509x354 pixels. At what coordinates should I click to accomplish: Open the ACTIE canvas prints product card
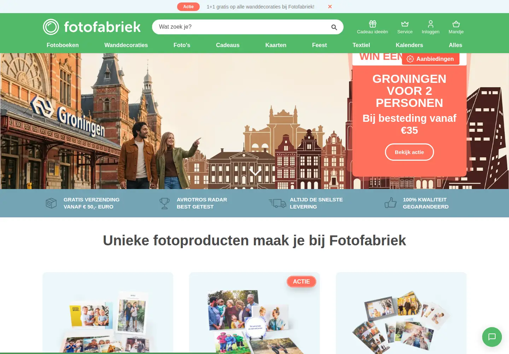point(255,313)
